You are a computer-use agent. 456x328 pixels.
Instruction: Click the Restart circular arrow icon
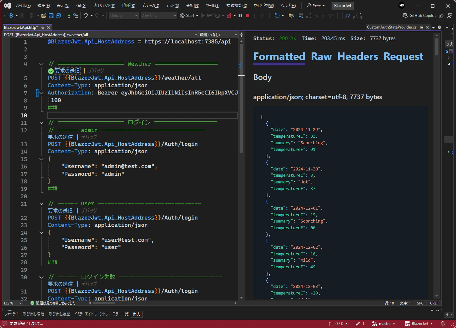[277, 16]
